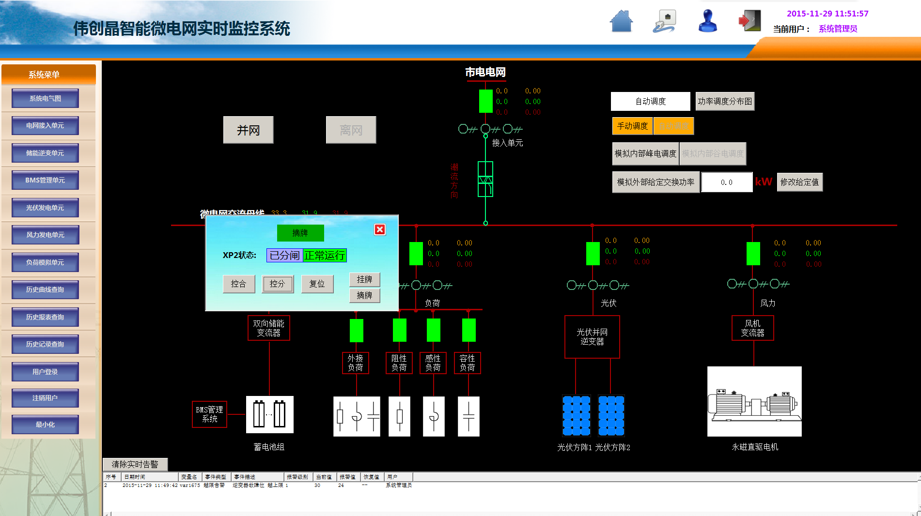The width and height of the screenshot is (921, 516).
Task: Click the resistor symbol below 阻性负荷
Action: click(x=400, y=416)
